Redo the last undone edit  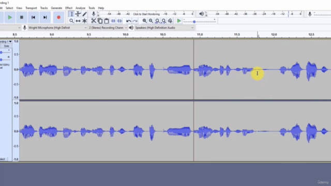135,21
